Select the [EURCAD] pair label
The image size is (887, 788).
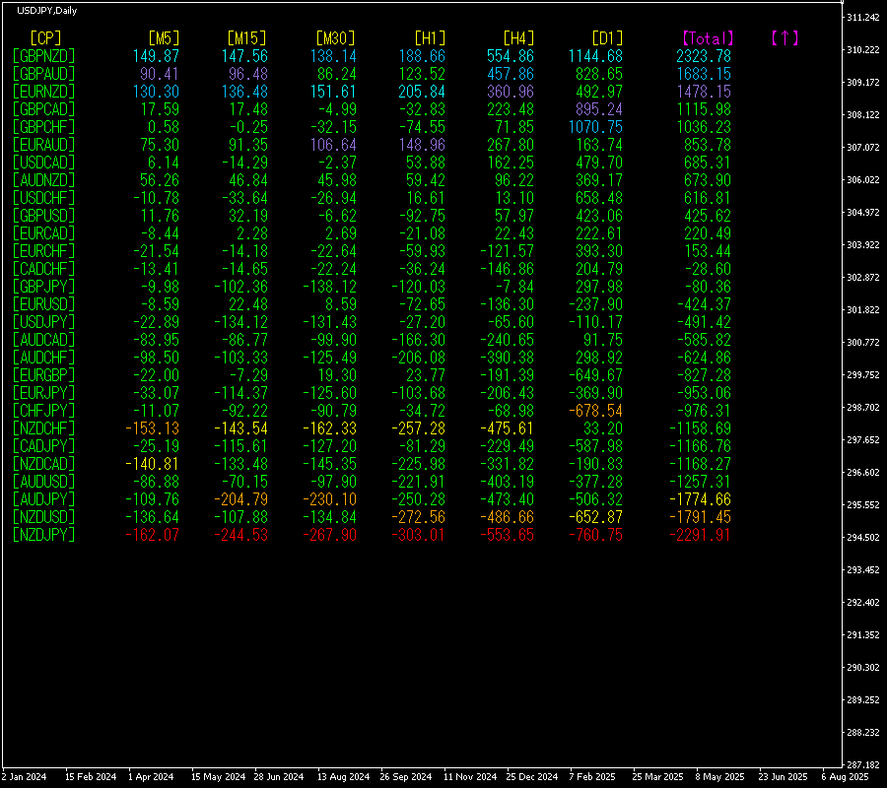pyautogui.click(x=44, y=233)
